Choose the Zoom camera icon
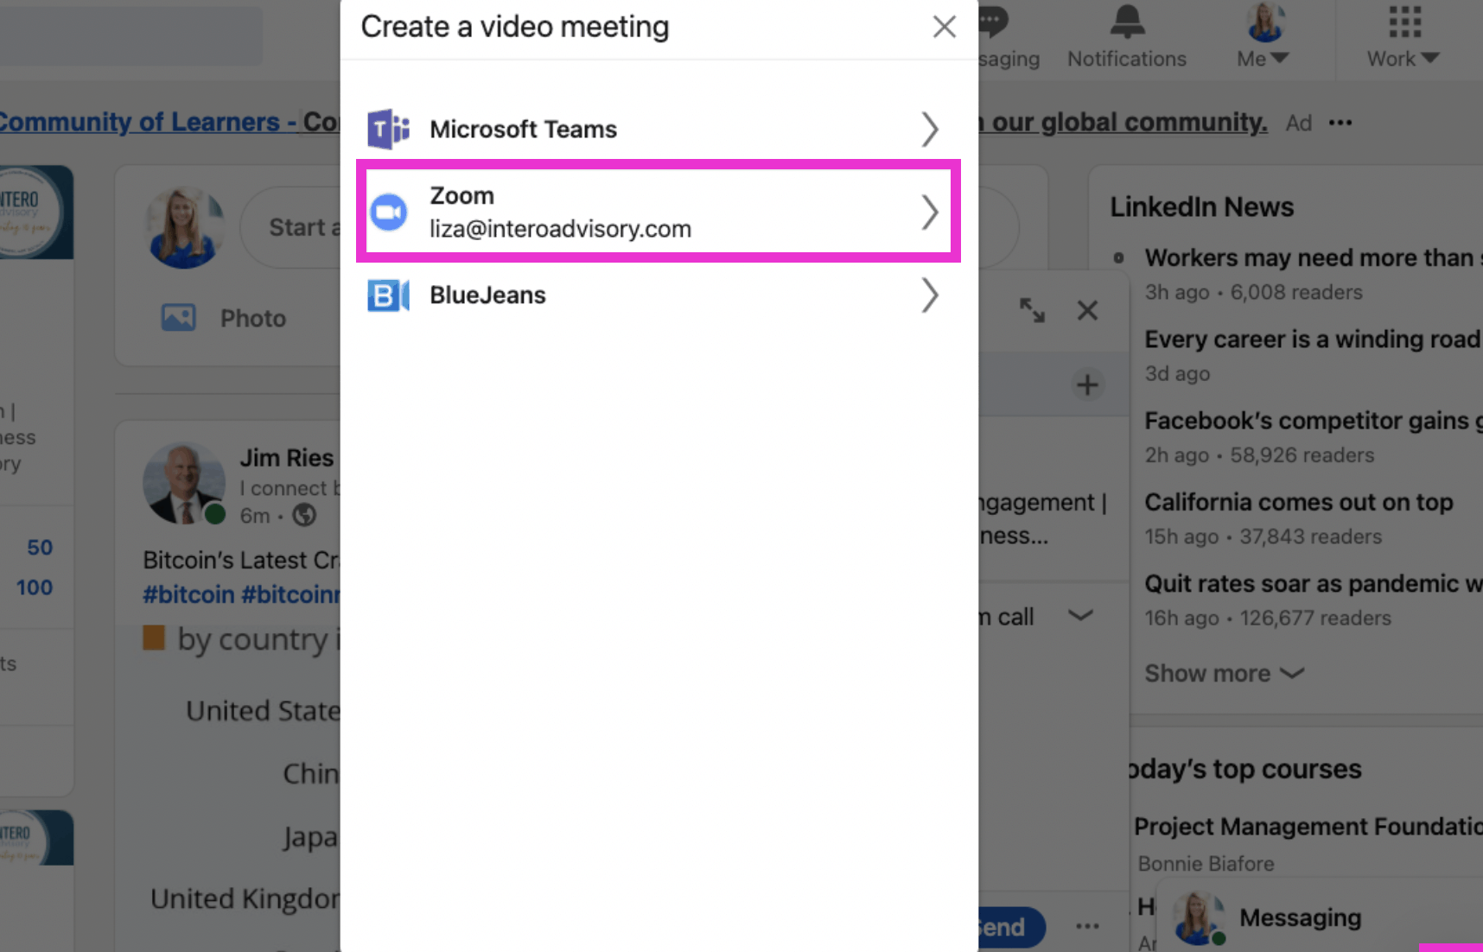The image size is (1483, 952). point(389,212)
